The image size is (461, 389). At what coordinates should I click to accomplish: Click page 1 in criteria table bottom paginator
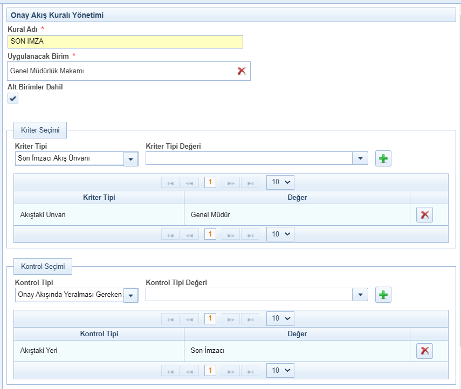click(210, 234)
